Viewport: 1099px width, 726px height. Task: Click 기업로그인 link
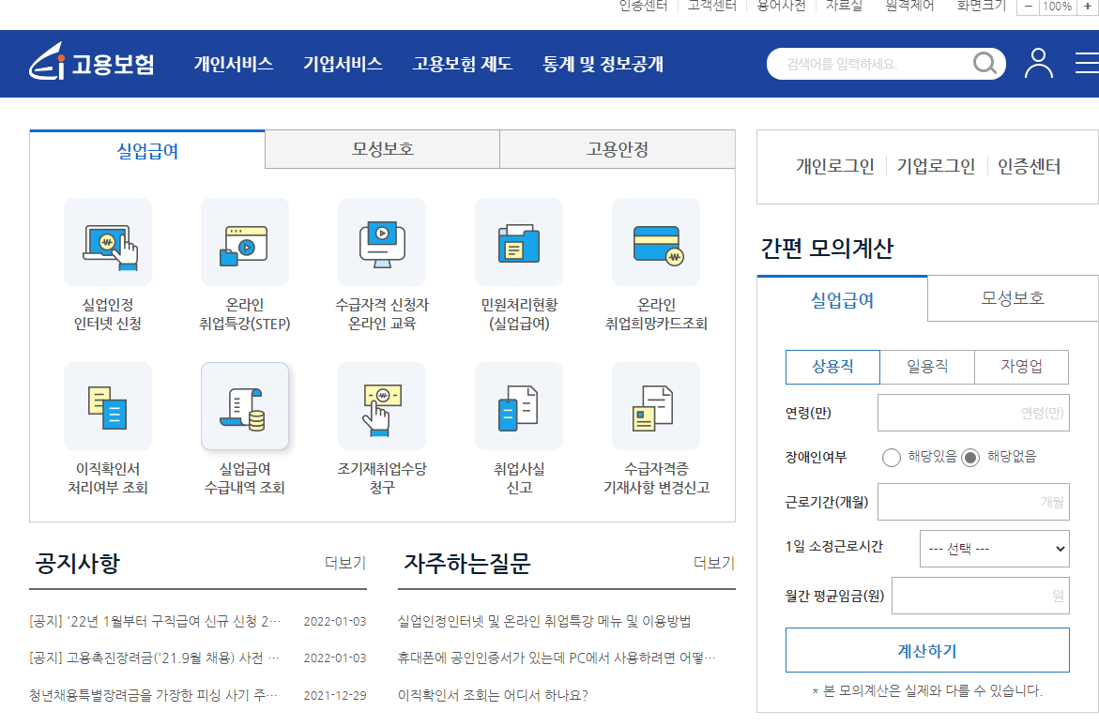pos(936,166)
